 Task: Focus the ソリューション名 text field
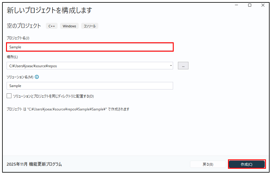[90, 86]
